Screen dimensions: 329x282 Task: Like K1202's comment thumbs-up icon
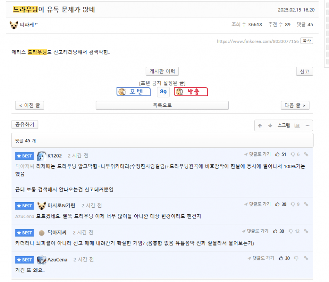(278, 154)
